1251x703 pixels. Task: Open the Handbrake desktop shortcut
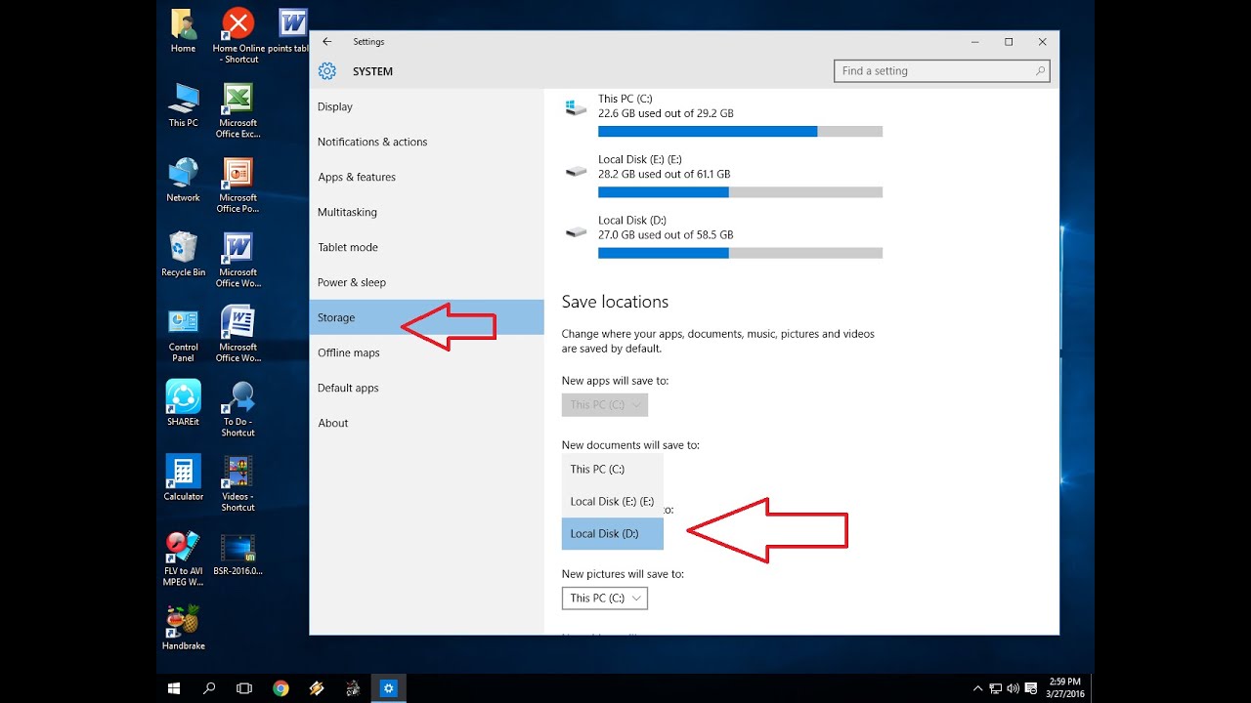point(183,628)
